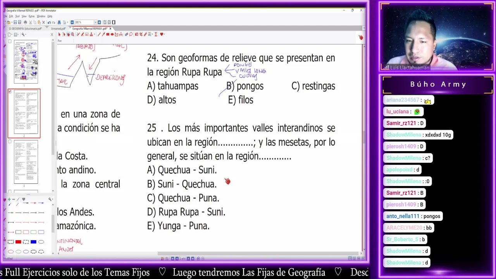Select the Stamp tool

pos(91,34)
